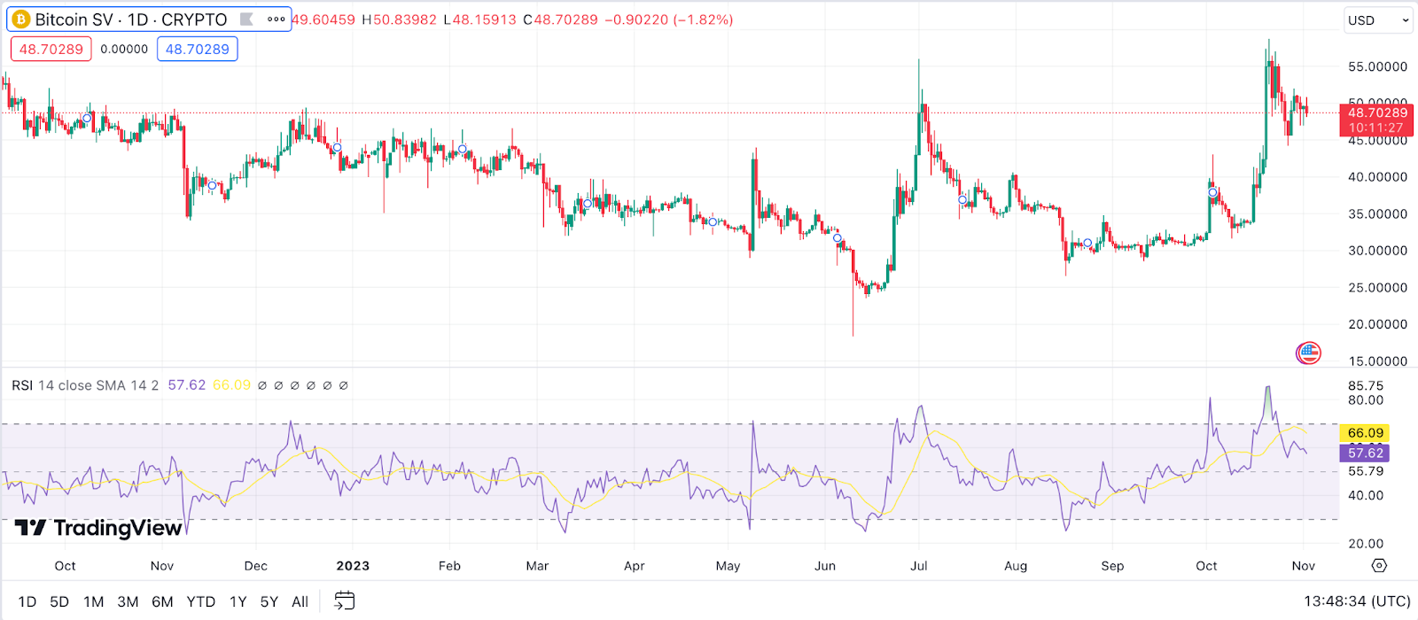The width and height of the screenshot is (1418, 620).
Task: Open chart settings via the hexagon gear icon
Action: 1379,565
